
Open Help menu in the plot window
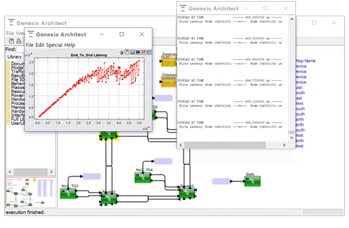pyautogui.click(x=70, y=45)
